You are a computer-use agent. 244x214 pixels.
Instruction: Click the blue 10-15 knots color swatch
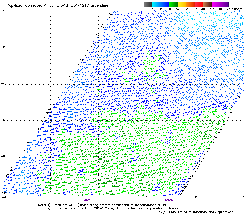click(165, 4)
